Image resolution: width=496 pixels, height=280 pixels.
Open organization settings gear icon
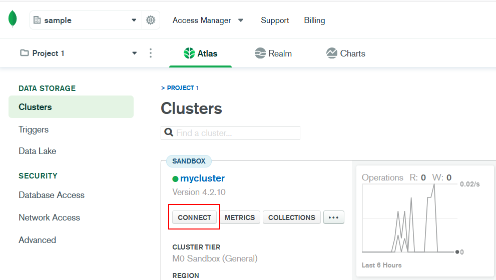coord(151,20)
